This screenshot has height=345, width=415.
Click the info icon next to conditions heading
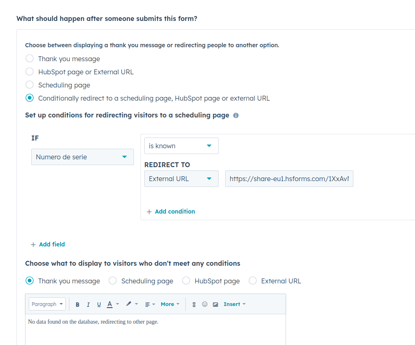235,115
